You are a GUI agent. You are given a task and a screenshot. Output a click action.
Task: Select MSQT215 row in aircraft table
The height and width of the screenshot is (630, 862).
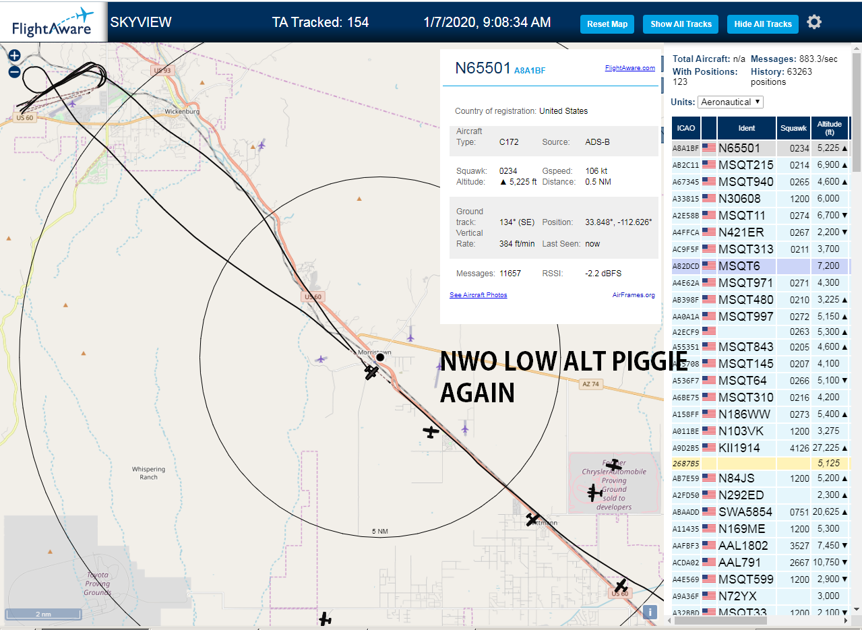760,165
